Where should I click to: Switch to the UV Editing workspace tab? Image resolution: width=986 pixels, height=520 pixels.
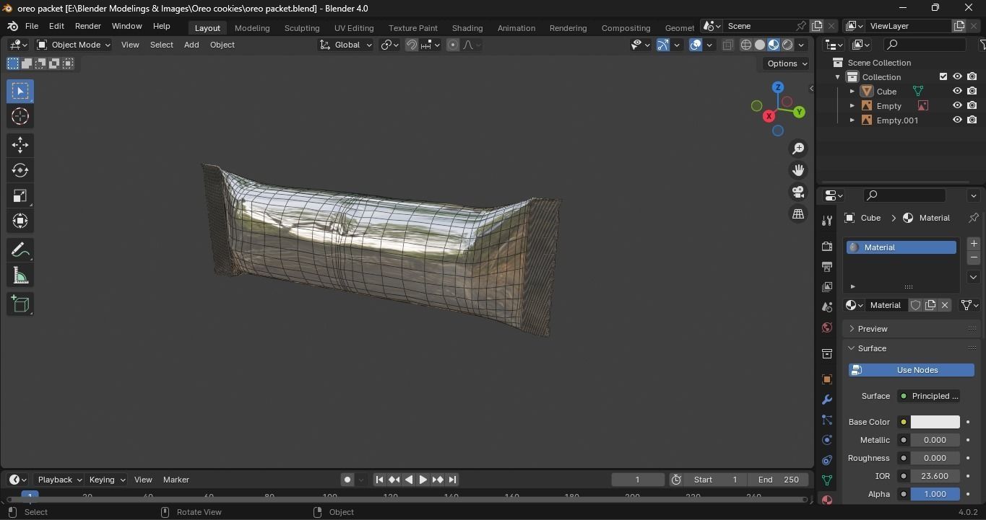[x=354, y=28]
